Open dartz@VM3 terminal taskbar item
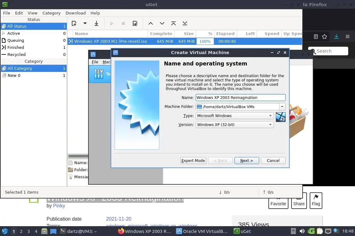Screen dimensions: 355x236 (79, 231)
